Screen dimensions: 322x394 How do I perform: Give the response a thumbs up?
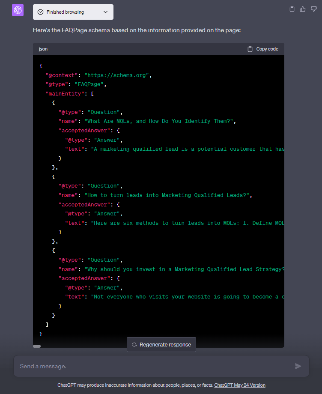[x=303, y=9]
